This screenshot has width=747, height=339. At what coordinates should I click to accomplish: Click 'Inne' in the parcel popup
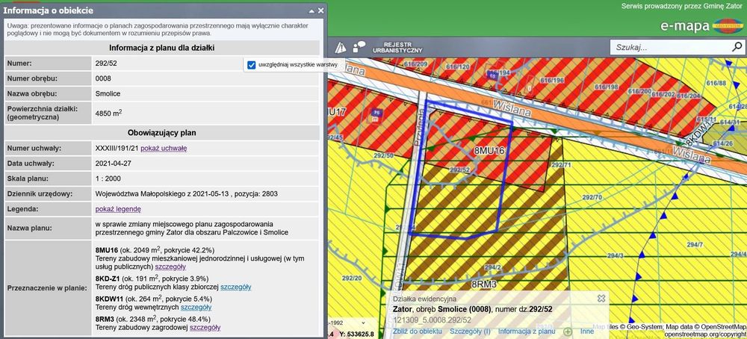pyautogui.click(x=587, y=332)
